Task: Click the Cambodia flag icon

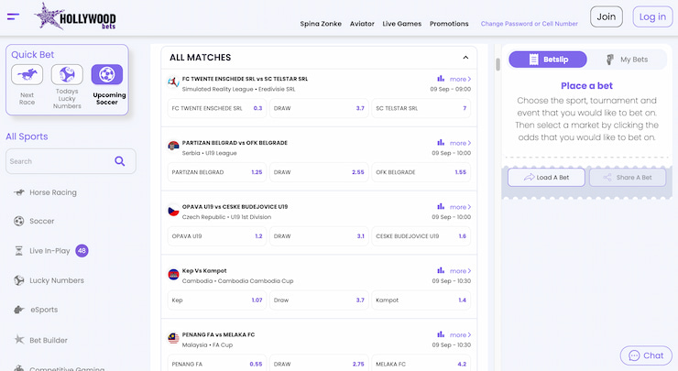Action: [173, 274]
